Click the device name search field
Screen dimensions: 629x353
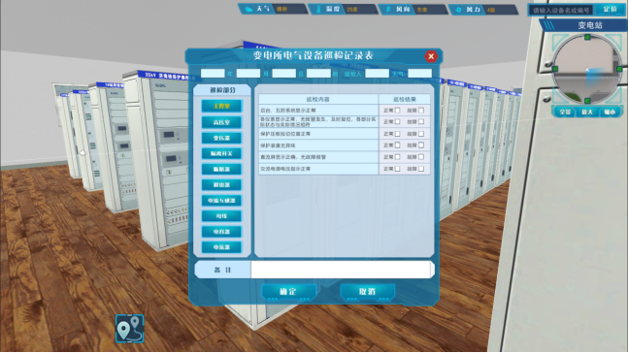pyautogui.click(x=561, y=10)
